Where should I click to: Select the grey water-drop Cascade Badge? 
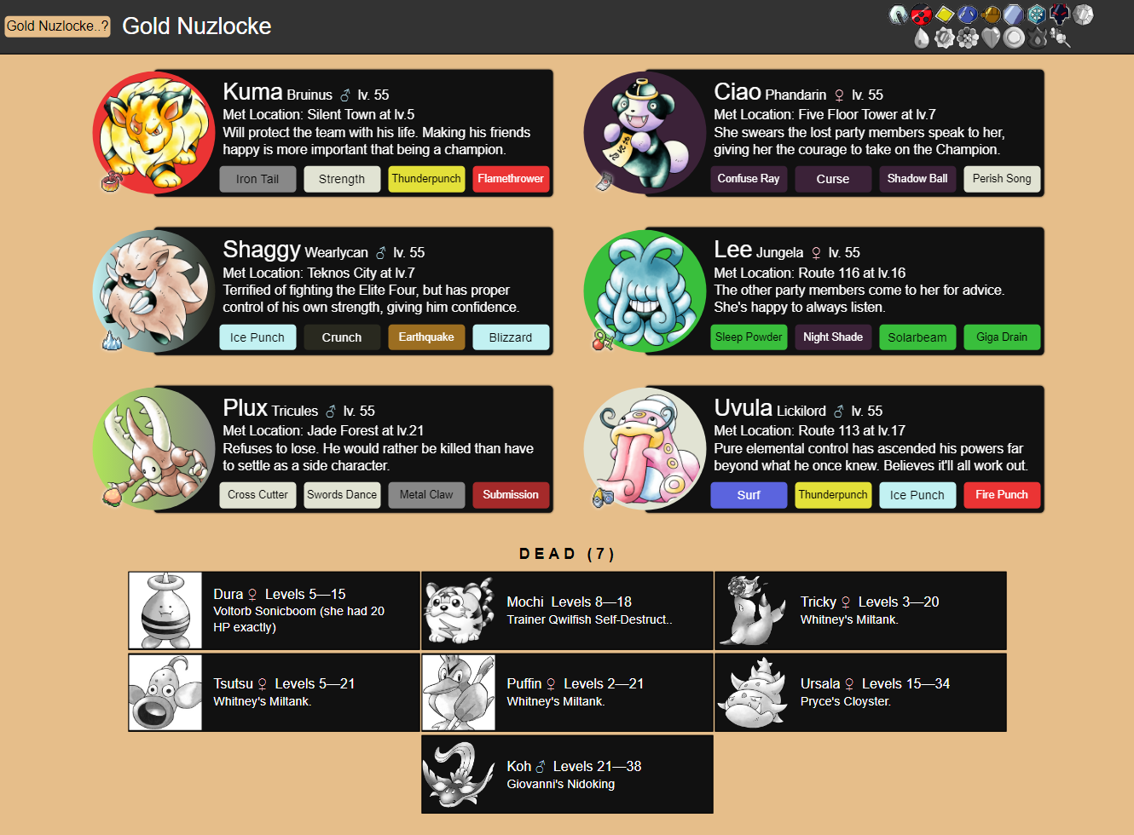922,37
